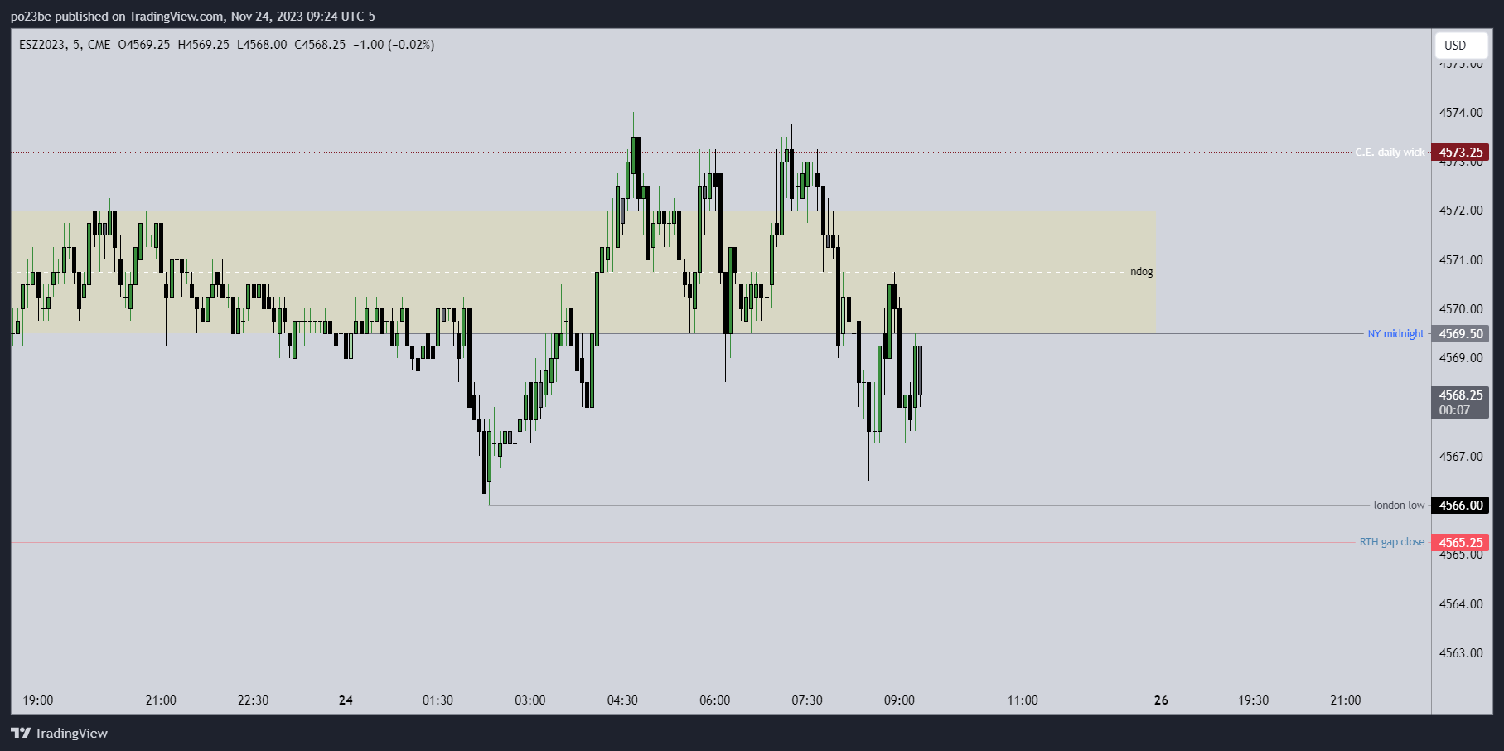1504x751 pixels.
Task: Select the 'C.E. daily wick' line label
Action: pyautogui.click(x=1390, y=153)
